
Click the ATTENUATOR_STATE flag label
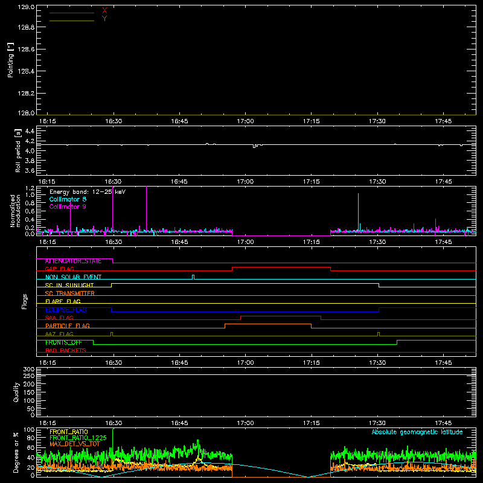73,261
